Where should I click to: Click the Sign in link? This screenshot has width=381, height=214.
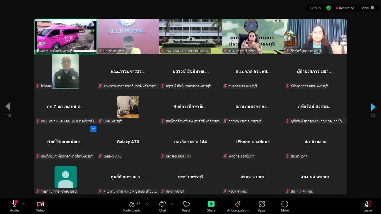click(315, 8)
